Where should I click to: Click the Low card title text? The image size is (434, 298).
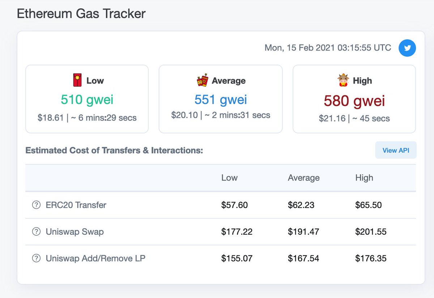click(x=95, y=81)
